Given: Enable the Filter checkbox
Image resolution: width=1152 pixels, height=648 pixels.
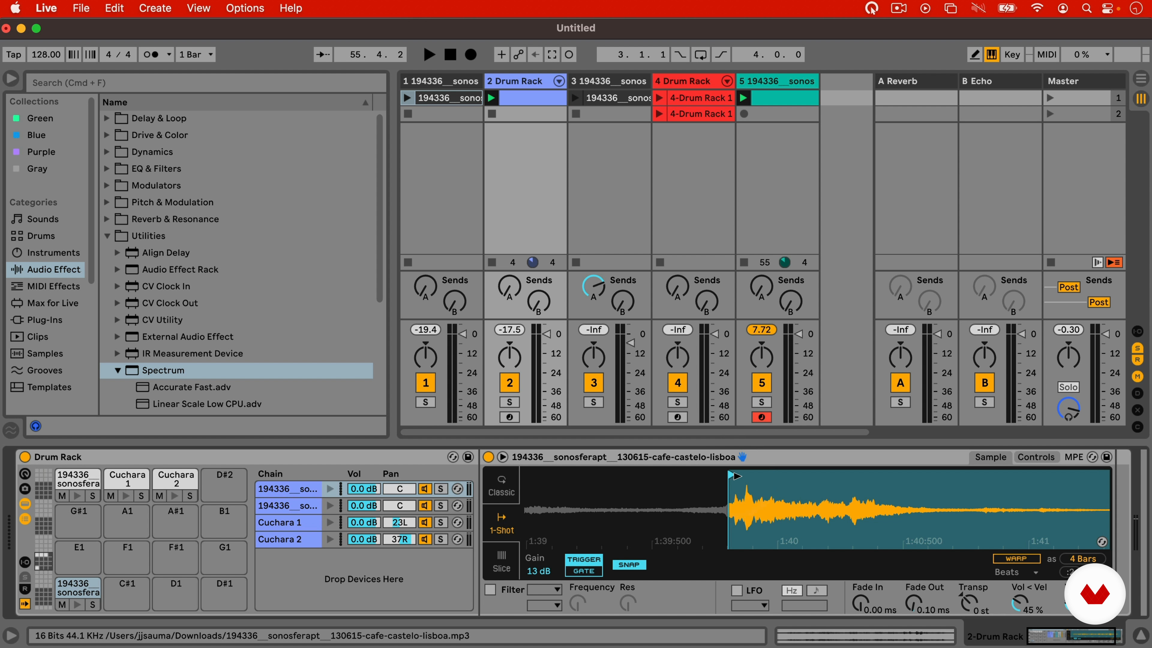Looking at the screenshot, I should tap(490, 590).
